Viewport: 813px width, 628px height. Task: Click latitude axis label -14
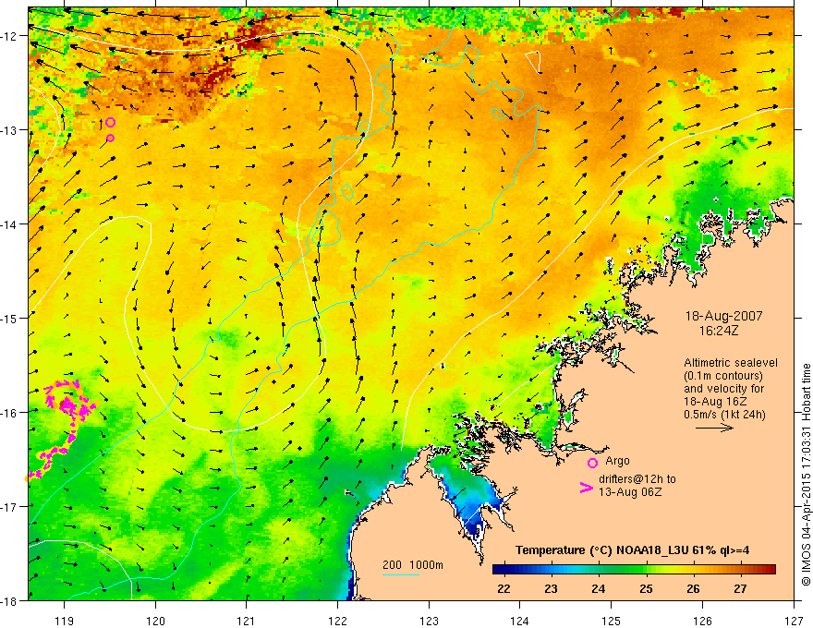pos(9,224)
